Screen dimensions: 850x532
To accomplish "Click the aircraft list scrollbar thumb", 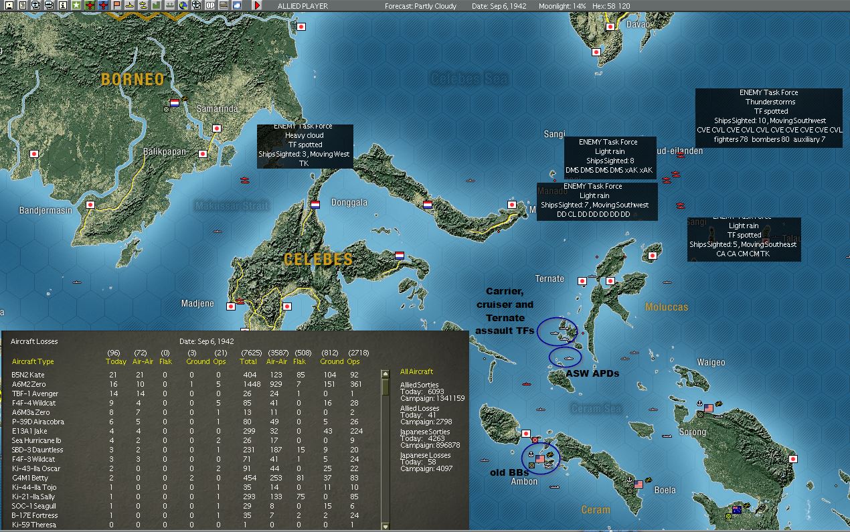I will (x=385, y=386).
